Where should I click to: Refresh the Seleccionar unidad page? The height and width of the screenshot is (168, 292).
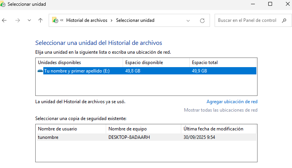tap(202, 20)
